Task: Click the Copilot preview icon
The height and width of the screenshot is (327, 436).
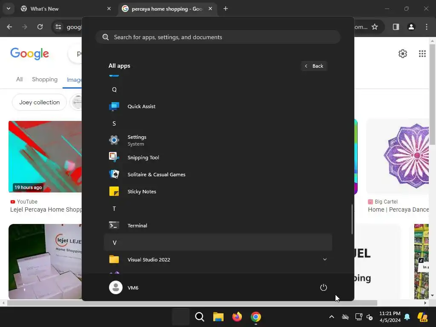Action: click(422, 317)
